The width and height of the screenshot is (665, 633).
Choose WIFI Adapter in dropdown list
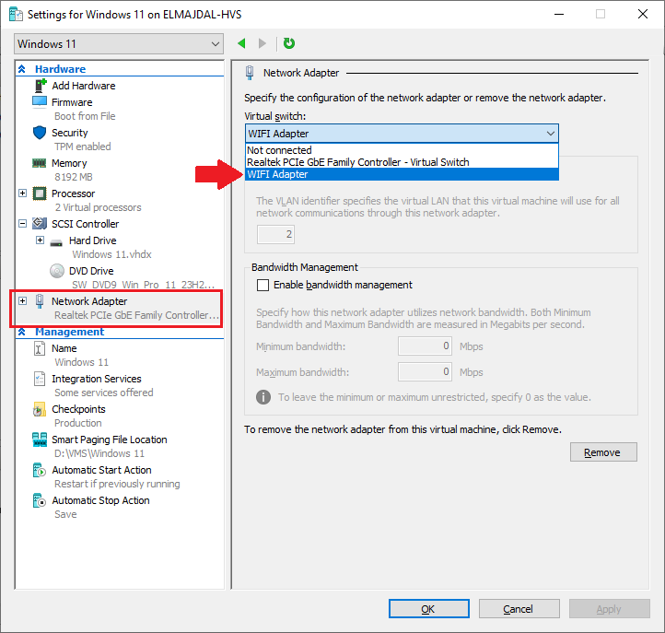402,174
